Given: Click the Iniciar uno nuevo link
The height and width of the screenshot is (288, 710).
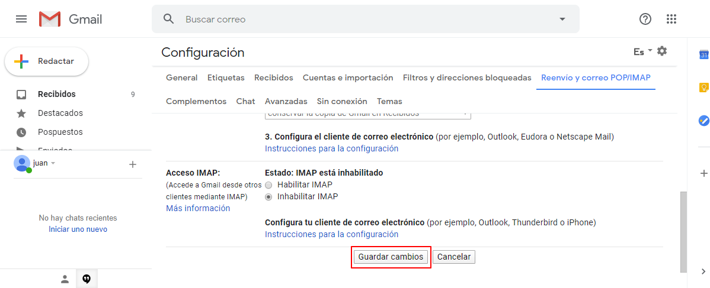Looking at the screenshot, I should coord(78,229).
